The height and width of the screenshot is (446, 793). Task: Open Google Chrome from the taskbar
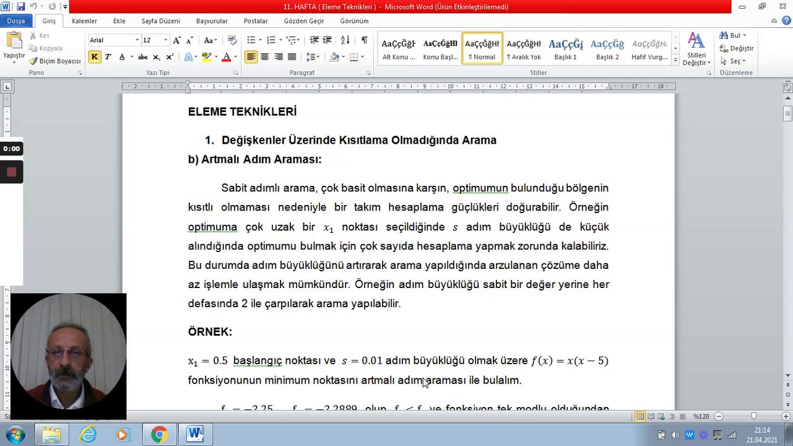point(159,435)
